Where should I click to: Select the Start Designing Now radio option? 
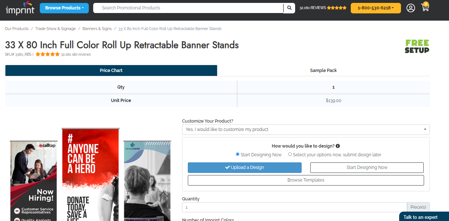238,154
